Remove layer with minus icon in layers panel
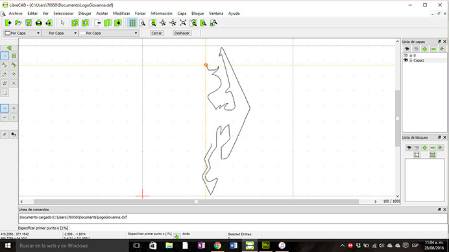This screenshot has height=252, width=449. tap(433, 49)
